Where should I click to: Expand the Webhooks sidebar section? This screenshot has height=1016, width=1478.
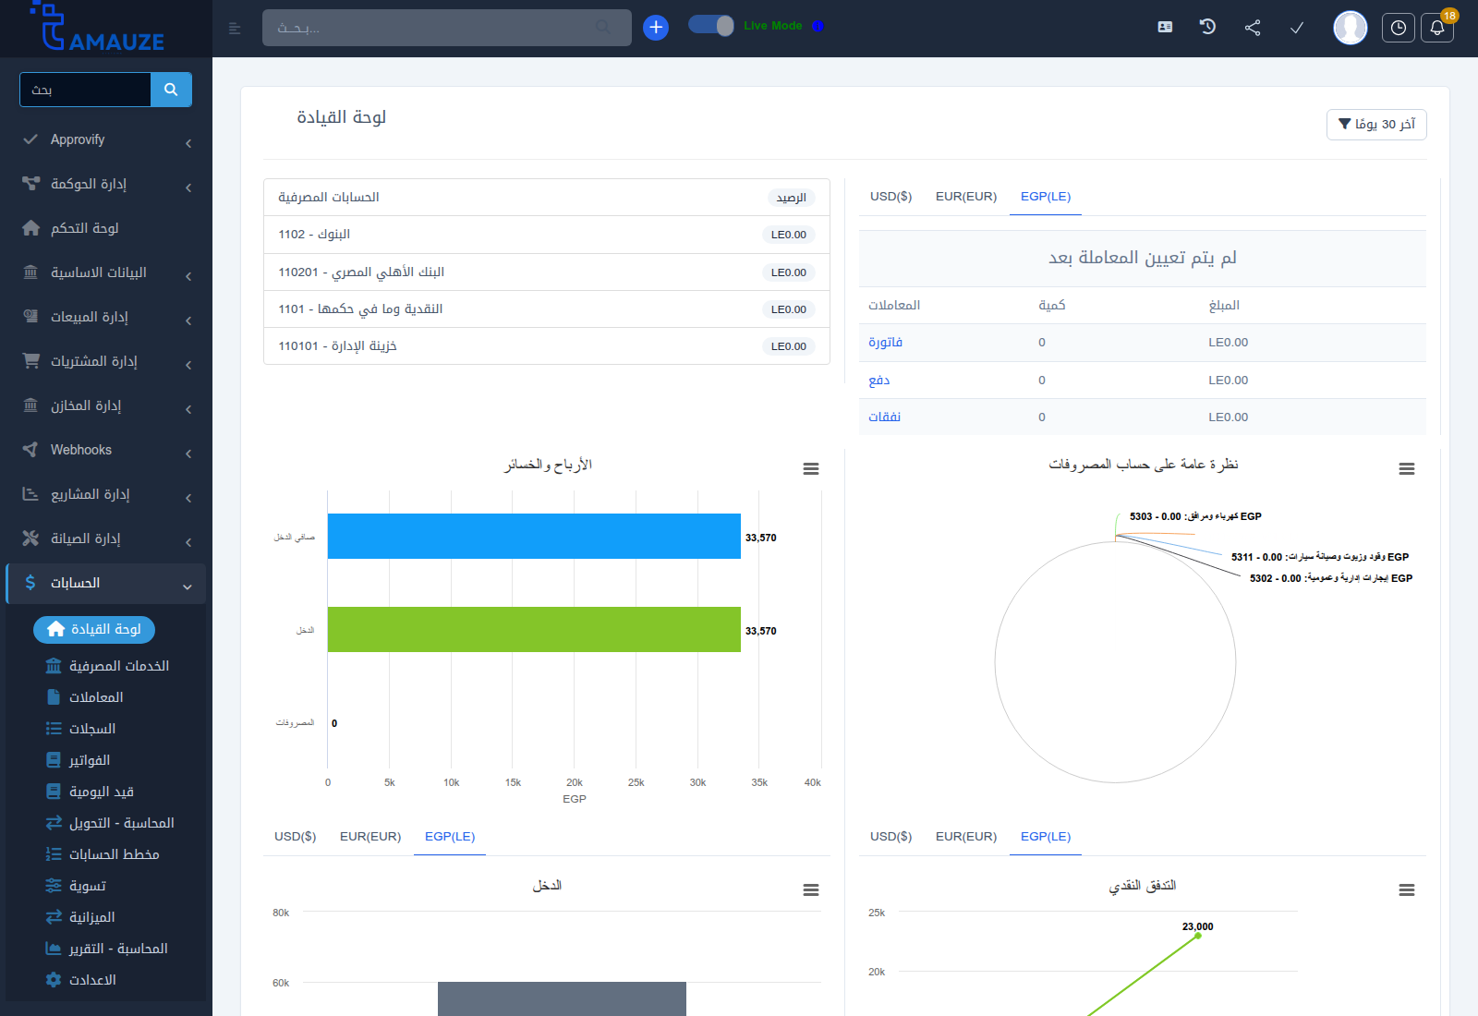[106, 450]
